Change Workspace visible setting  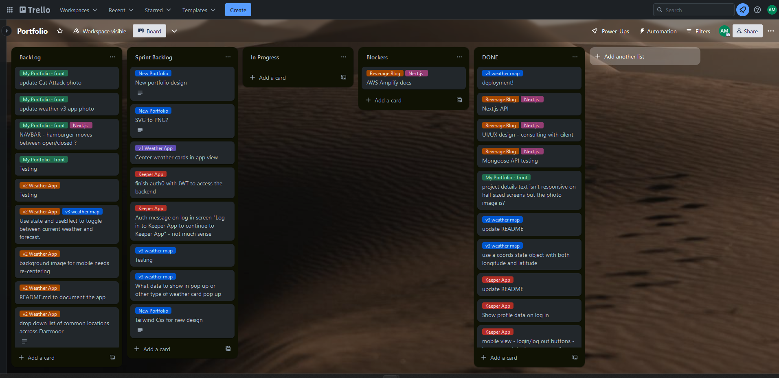tap(100, 31)
